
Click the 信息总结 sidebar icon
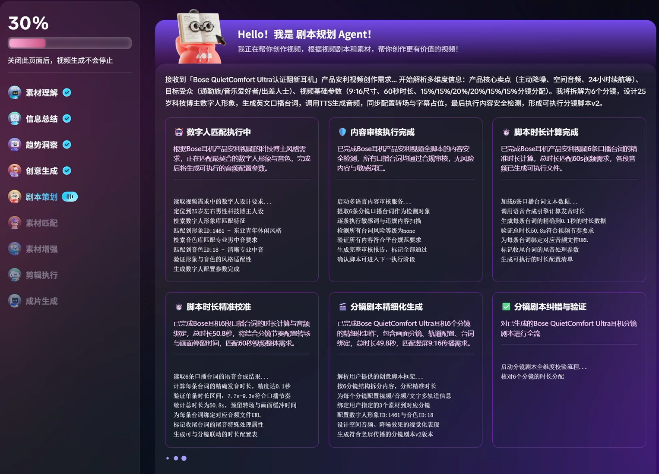pyautogui.click(x=14, y=118)
